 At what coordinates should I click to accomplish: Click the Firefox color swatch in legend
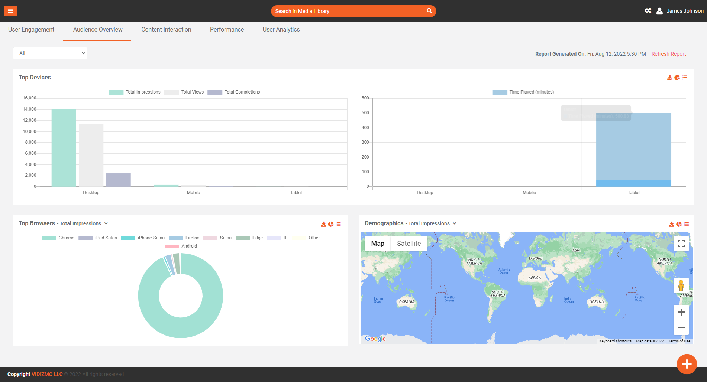tap(176, 238)
